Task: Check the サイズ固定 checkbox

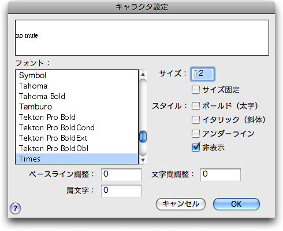Action: (x=196, y=90)
